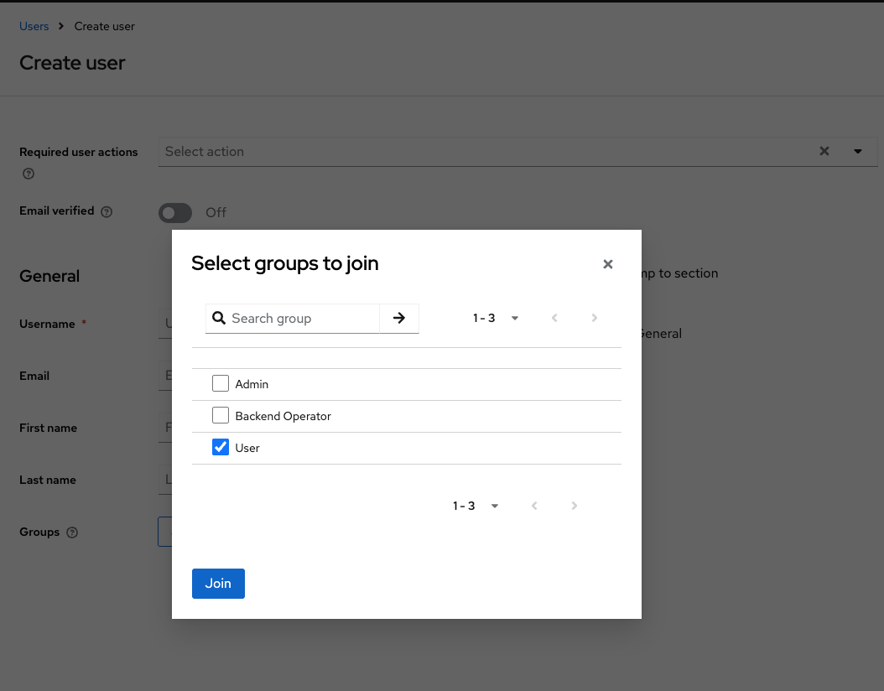Click the Join button
The width and height of the screenshot is (884, 691).
[218, 584]
